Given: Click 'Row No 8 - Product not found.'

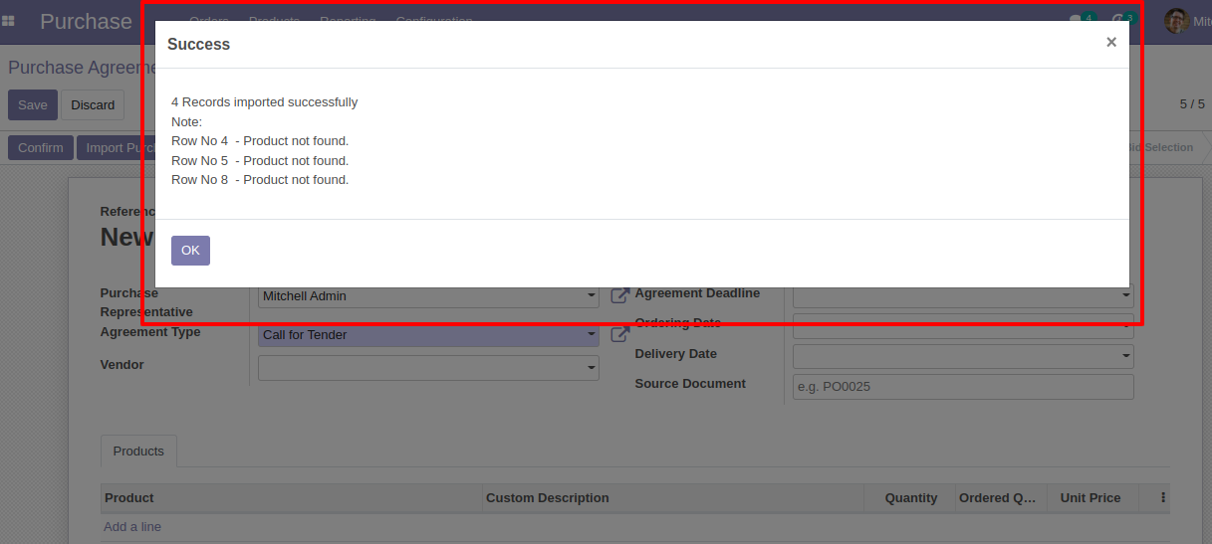Looking at the screenshot, I should pos(260,180).
